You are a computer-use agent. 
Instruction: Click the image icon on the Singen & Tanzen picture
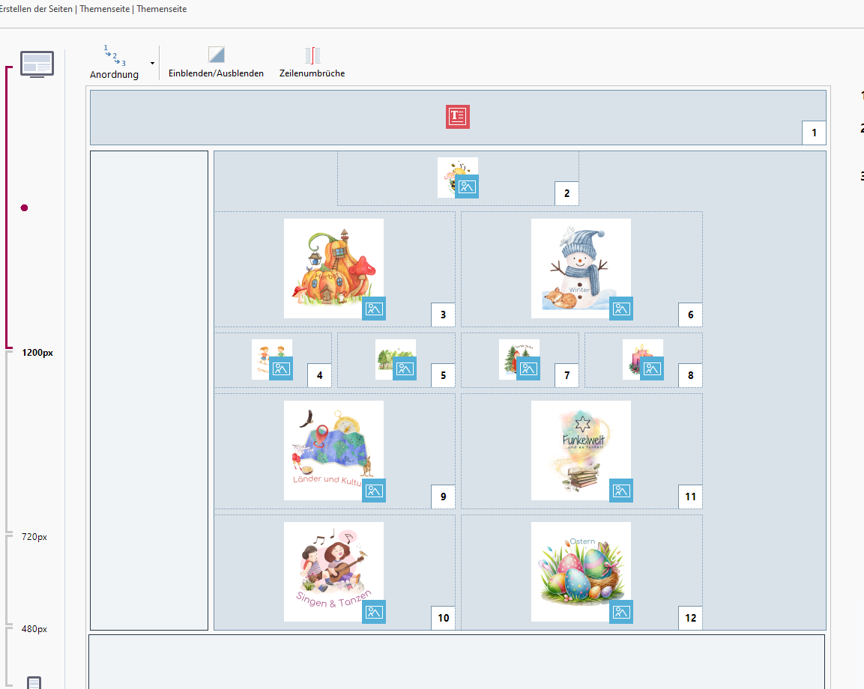click(x=374, y=612)
